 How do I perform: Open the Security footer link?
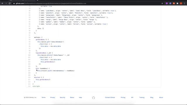coord(63,97)
